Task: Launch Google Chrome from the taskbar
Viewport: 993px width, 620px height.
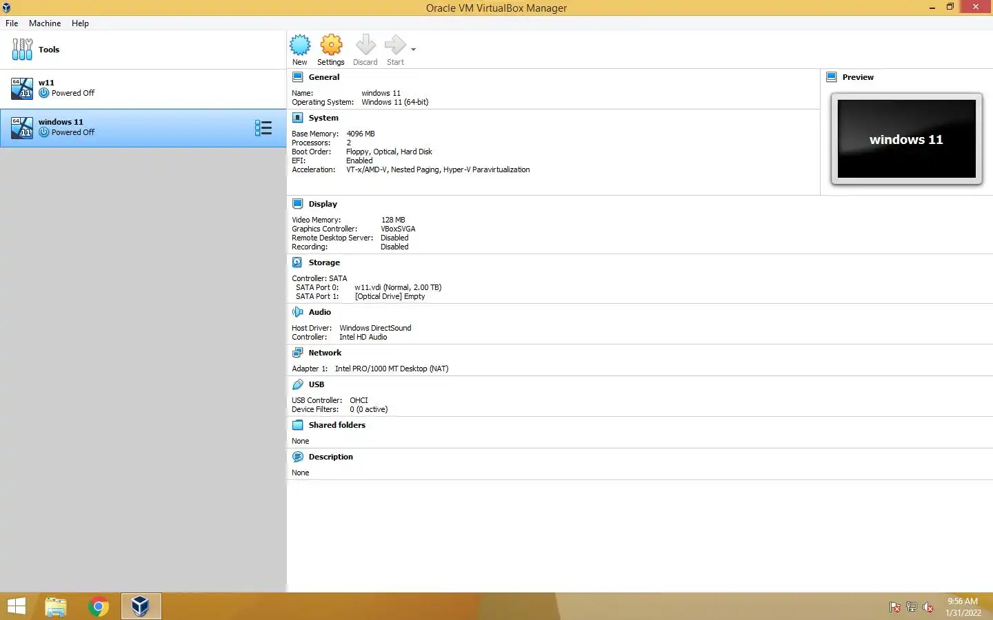Action: 98,607
